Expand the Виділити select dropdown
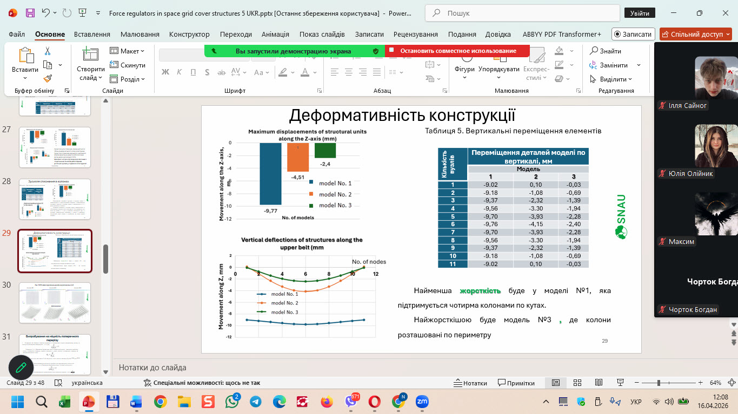Screen dimensions: 738x414 pos(615,79)
